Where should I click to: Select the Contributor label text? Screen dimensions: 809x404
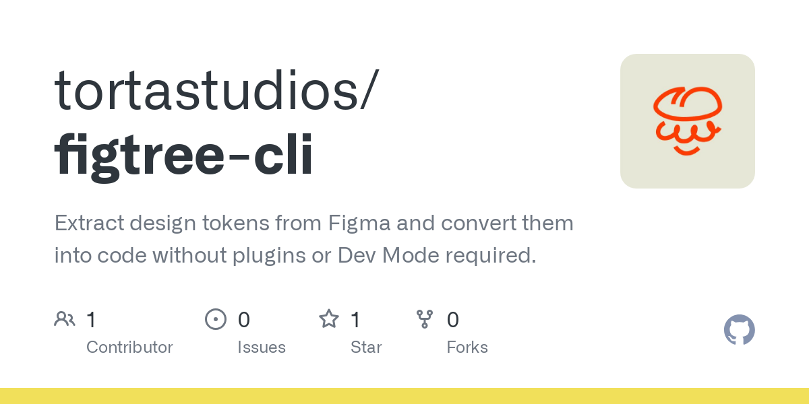(x=129, y=347)
